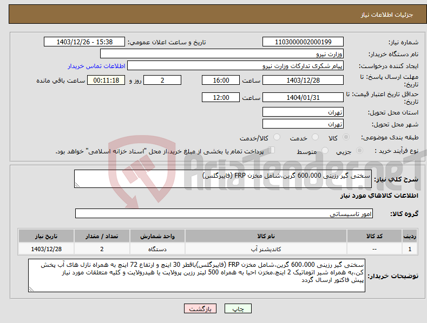The height and width of the screenshot is (323, 427).
Task: Click the announcement date field 1403/12/26 - 15:38
Action: pos(84,42)
